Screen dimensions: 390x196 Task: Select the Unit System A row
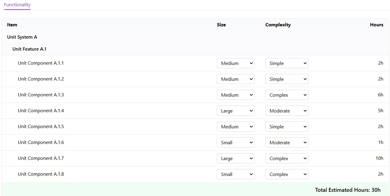(x=195, y=37)
